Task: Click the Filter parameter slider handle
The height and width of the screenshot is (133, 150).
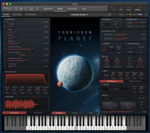Action: (x=16, y=32)
